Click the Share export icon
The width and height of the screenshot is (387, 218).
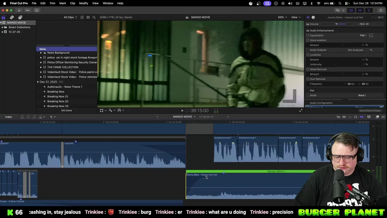(x=381, y=10)
